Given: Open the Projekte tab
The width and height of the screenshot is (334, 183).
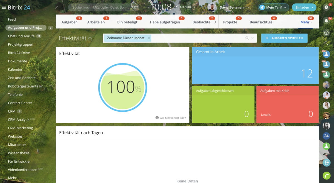Looking at the screenshot, I should (x=230, y=22).
